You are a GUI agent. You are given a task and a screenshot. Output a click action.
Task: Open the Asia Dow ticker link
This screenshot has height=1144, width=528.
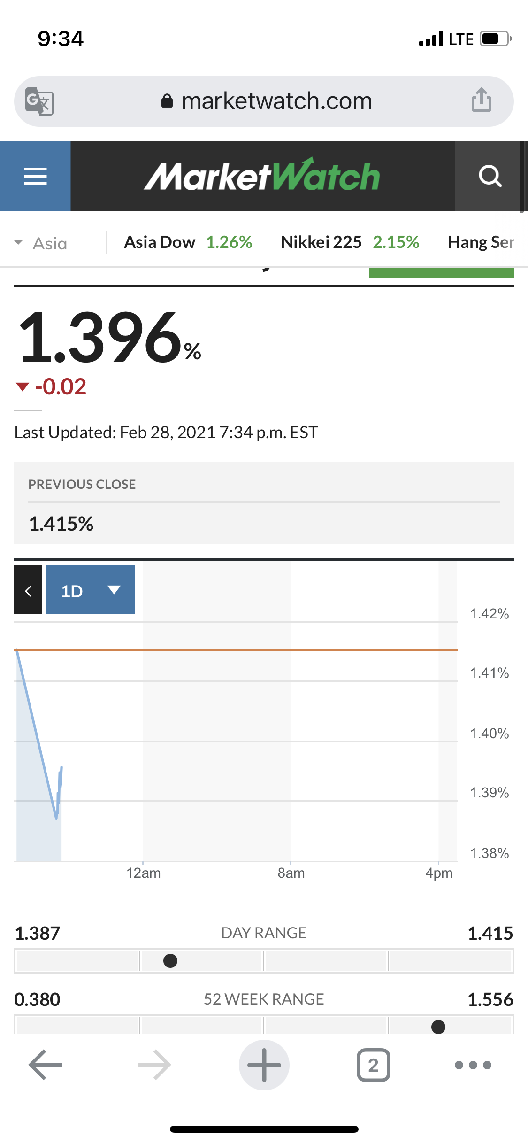click(188, 242)
